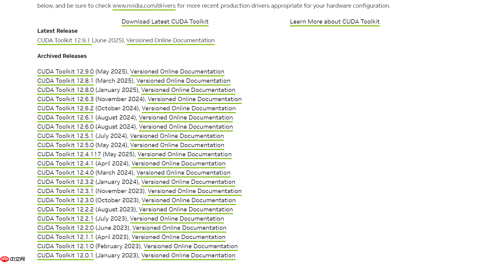Screen dimensions: 484x262
Task: View Versioned Online Documentation for 12.4.0
Action: pos(183,173)
